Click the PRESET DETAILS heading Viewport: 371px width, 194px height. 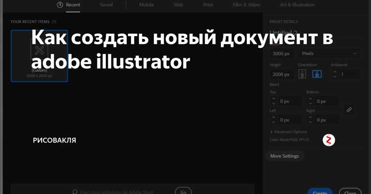tap(283, 22)
